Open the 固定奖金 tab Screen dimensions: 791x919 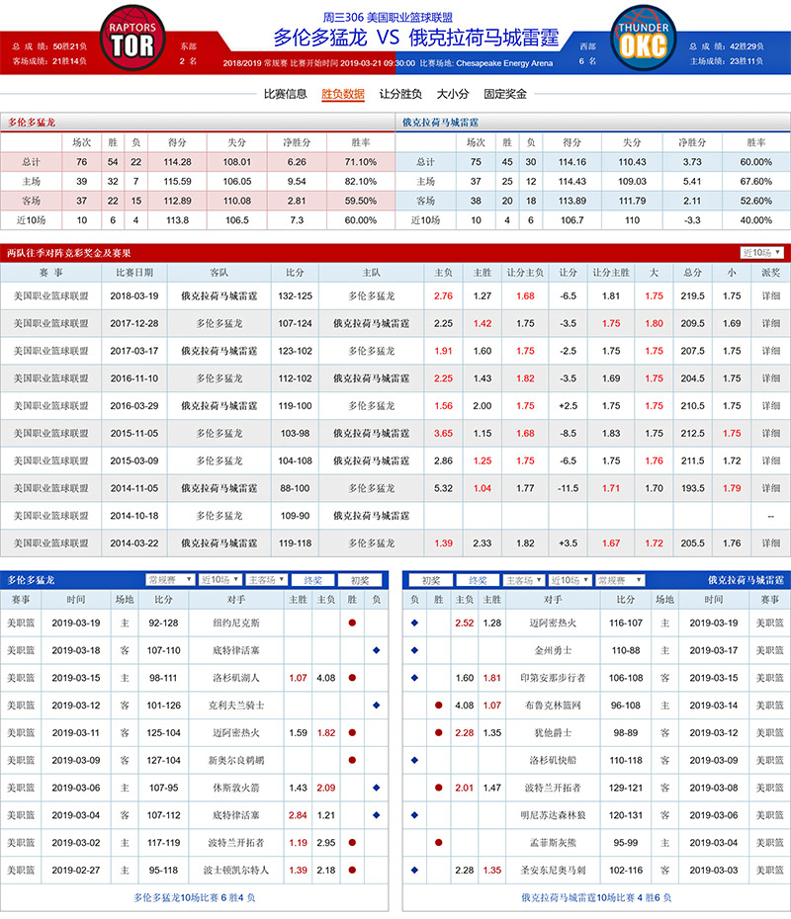(505, 94)
